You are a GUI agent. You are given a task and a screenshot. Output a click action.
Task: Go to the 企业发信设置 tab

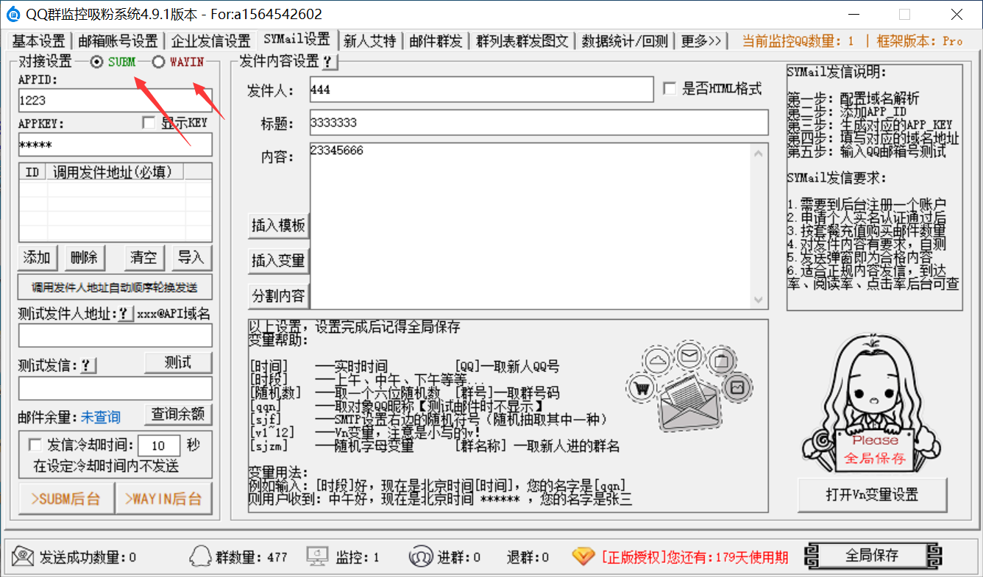click(211, 41)
